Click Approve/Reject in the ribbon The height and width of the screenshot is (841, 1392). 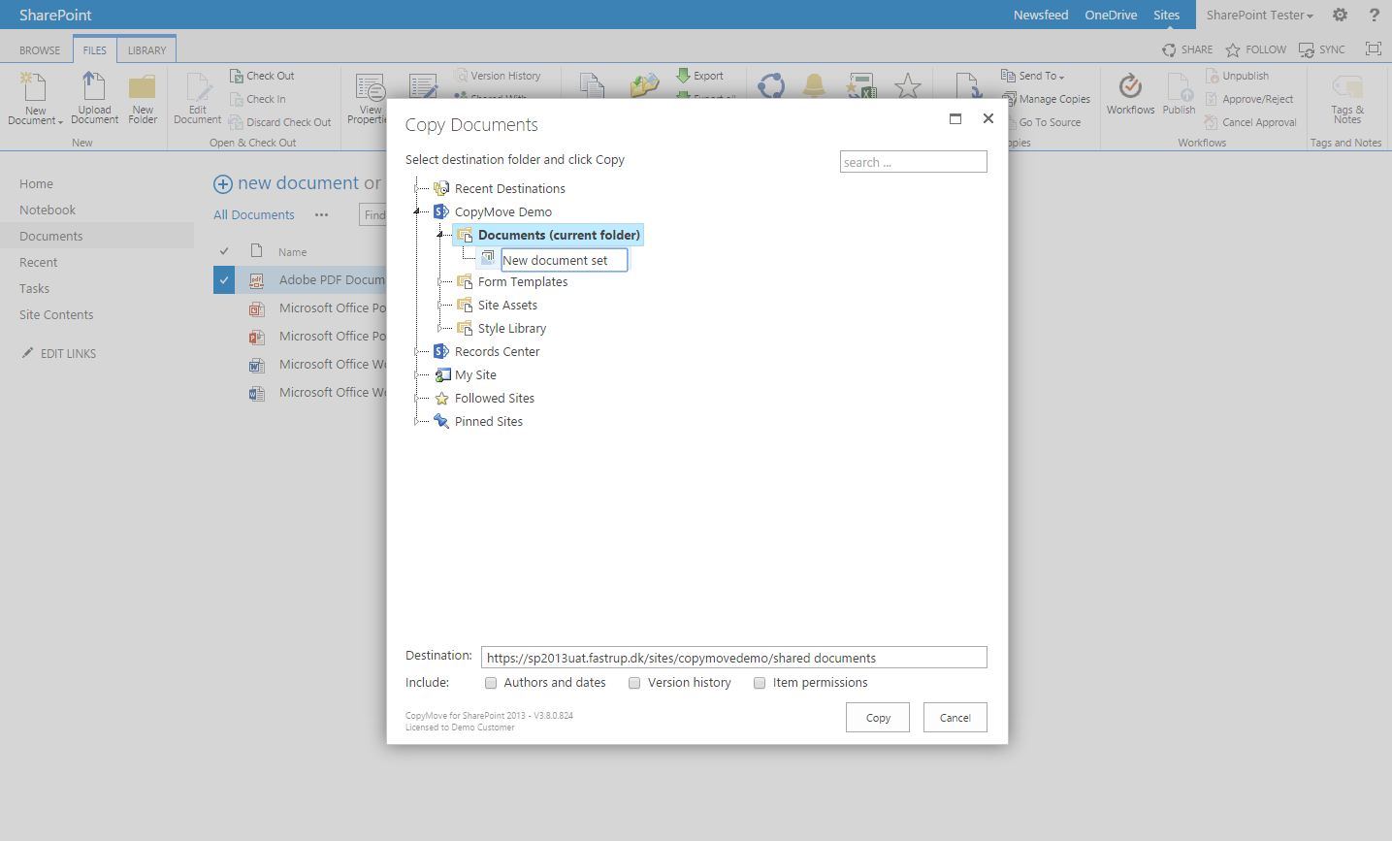tap(1249, 99)
